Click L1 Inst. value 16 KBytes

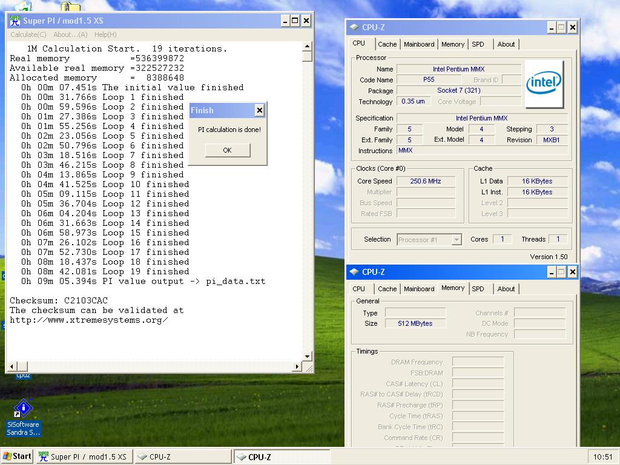[x=537, y=192]
